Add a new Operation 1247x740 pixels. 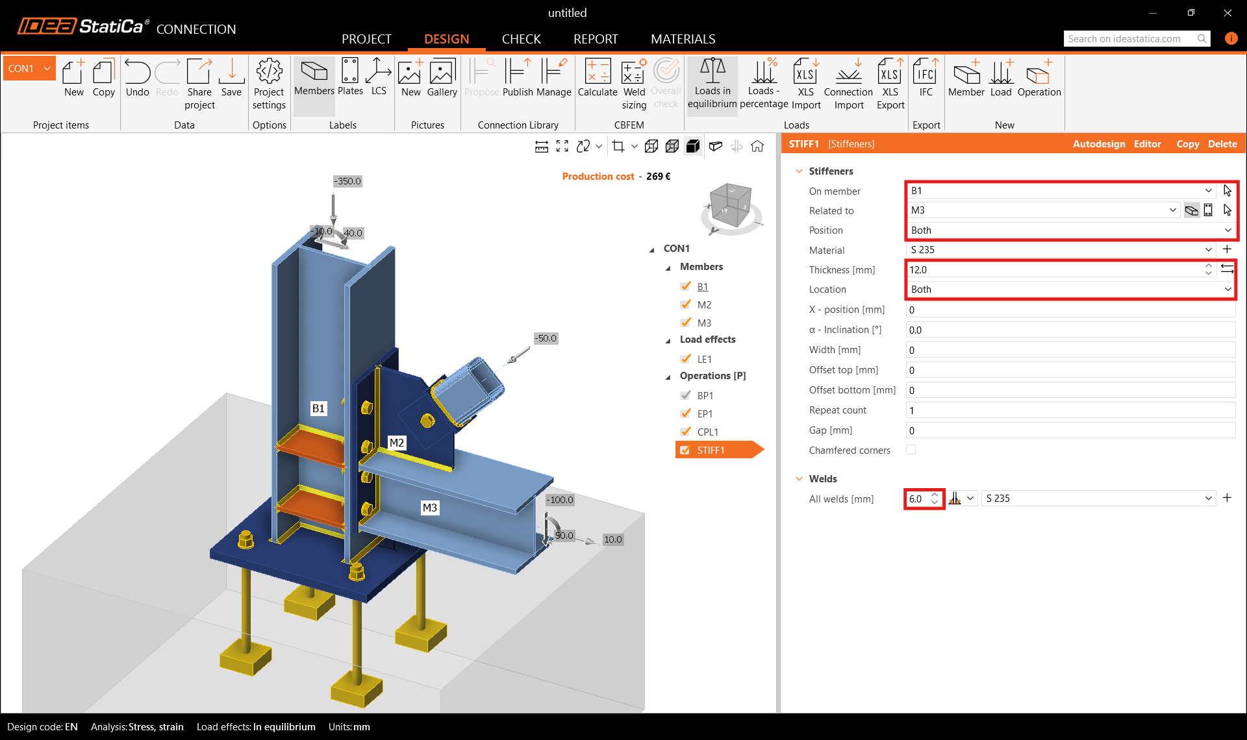pos(1039,78)
